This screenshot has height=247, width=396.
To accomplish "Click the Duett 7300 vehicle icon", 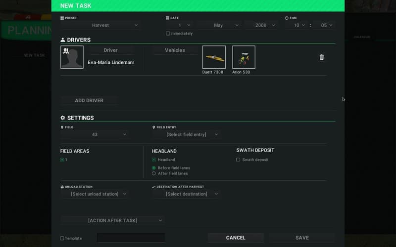I will [x=214, y=57].
